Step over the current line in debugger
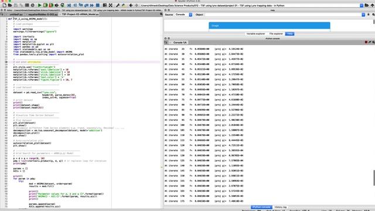The height and width of the screenshot is (211, 375). 75,5
